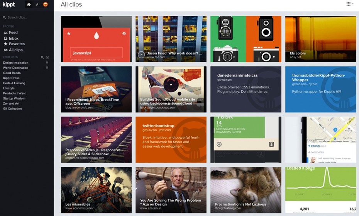Click the add new list plus icon
Screen dimensions: 359x216
click(47, 57)
